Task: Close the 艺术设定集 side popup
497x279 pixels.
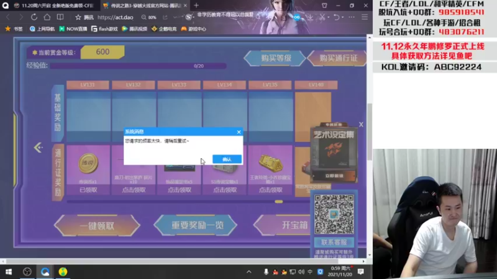Action: pos(361,125)
